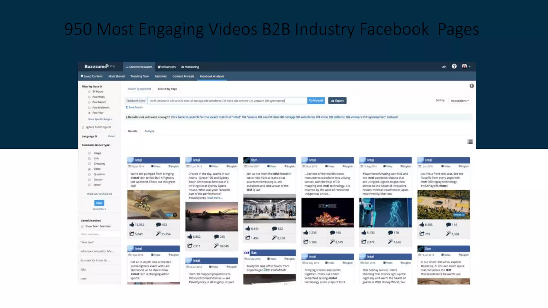Select Past Year date filter
Image resolution: width=548 pixels, height=308 pixels.
pos(89,113)
